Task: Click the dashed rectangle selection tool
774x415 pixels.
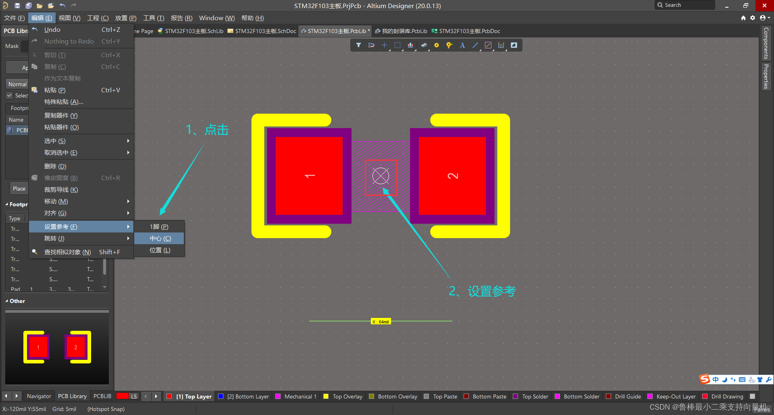Action: [x=397, y=45]
